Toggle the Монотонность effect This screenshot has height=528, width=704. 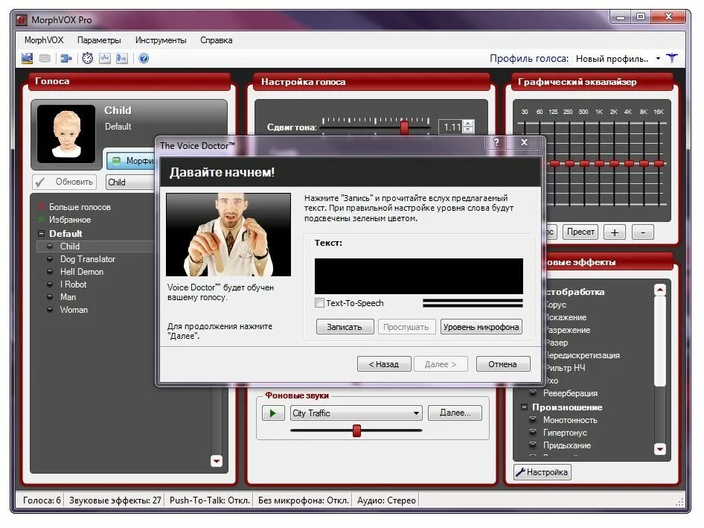533,420
